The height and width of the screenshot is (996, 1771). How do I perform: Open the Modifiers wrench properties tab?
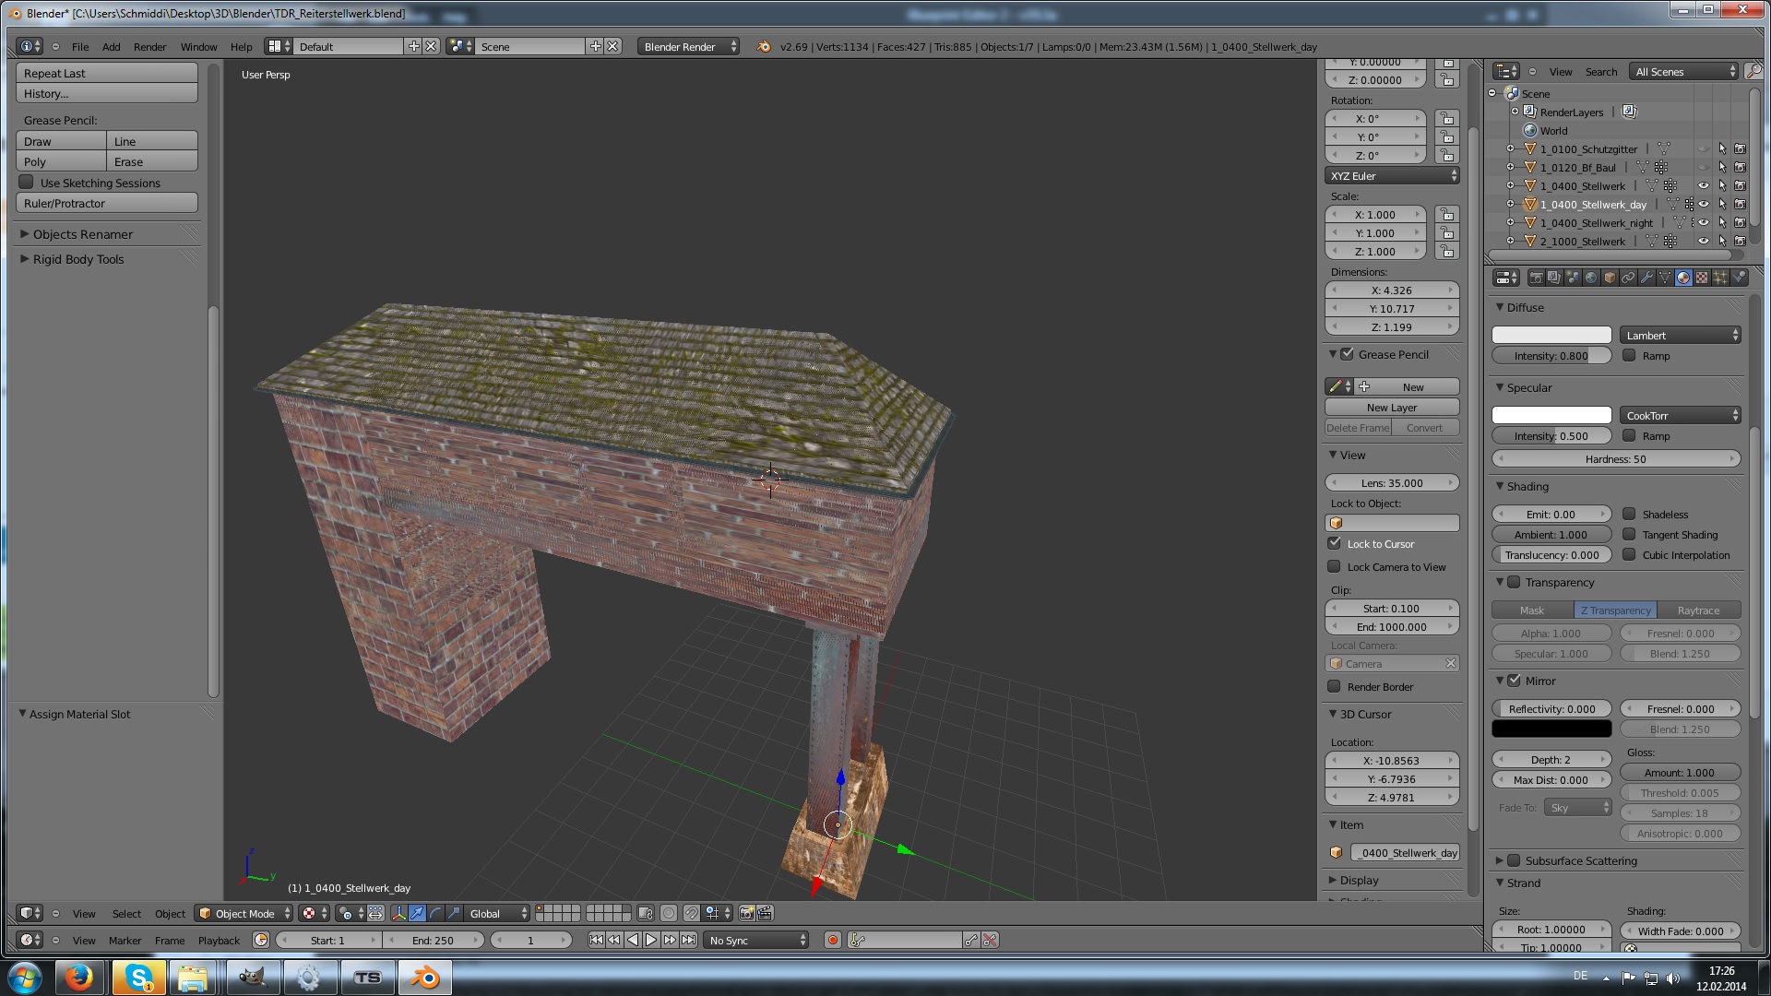[x=1646, y=278]
